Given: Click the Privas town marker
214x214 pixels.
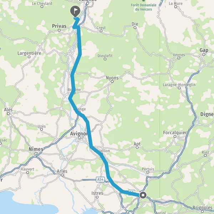Looking at the screenshot, I should (59, 30).
